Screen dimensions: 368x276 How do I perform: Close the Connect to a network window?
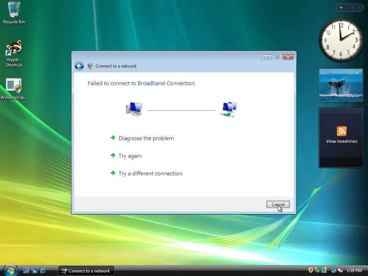tap(288, 57)
